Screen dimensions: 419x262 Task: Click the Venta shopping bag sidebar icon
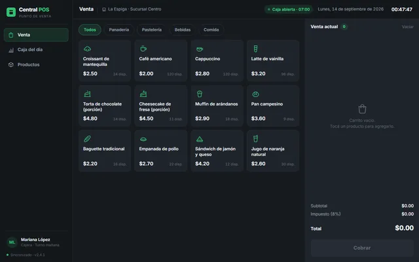click(11, 35)
